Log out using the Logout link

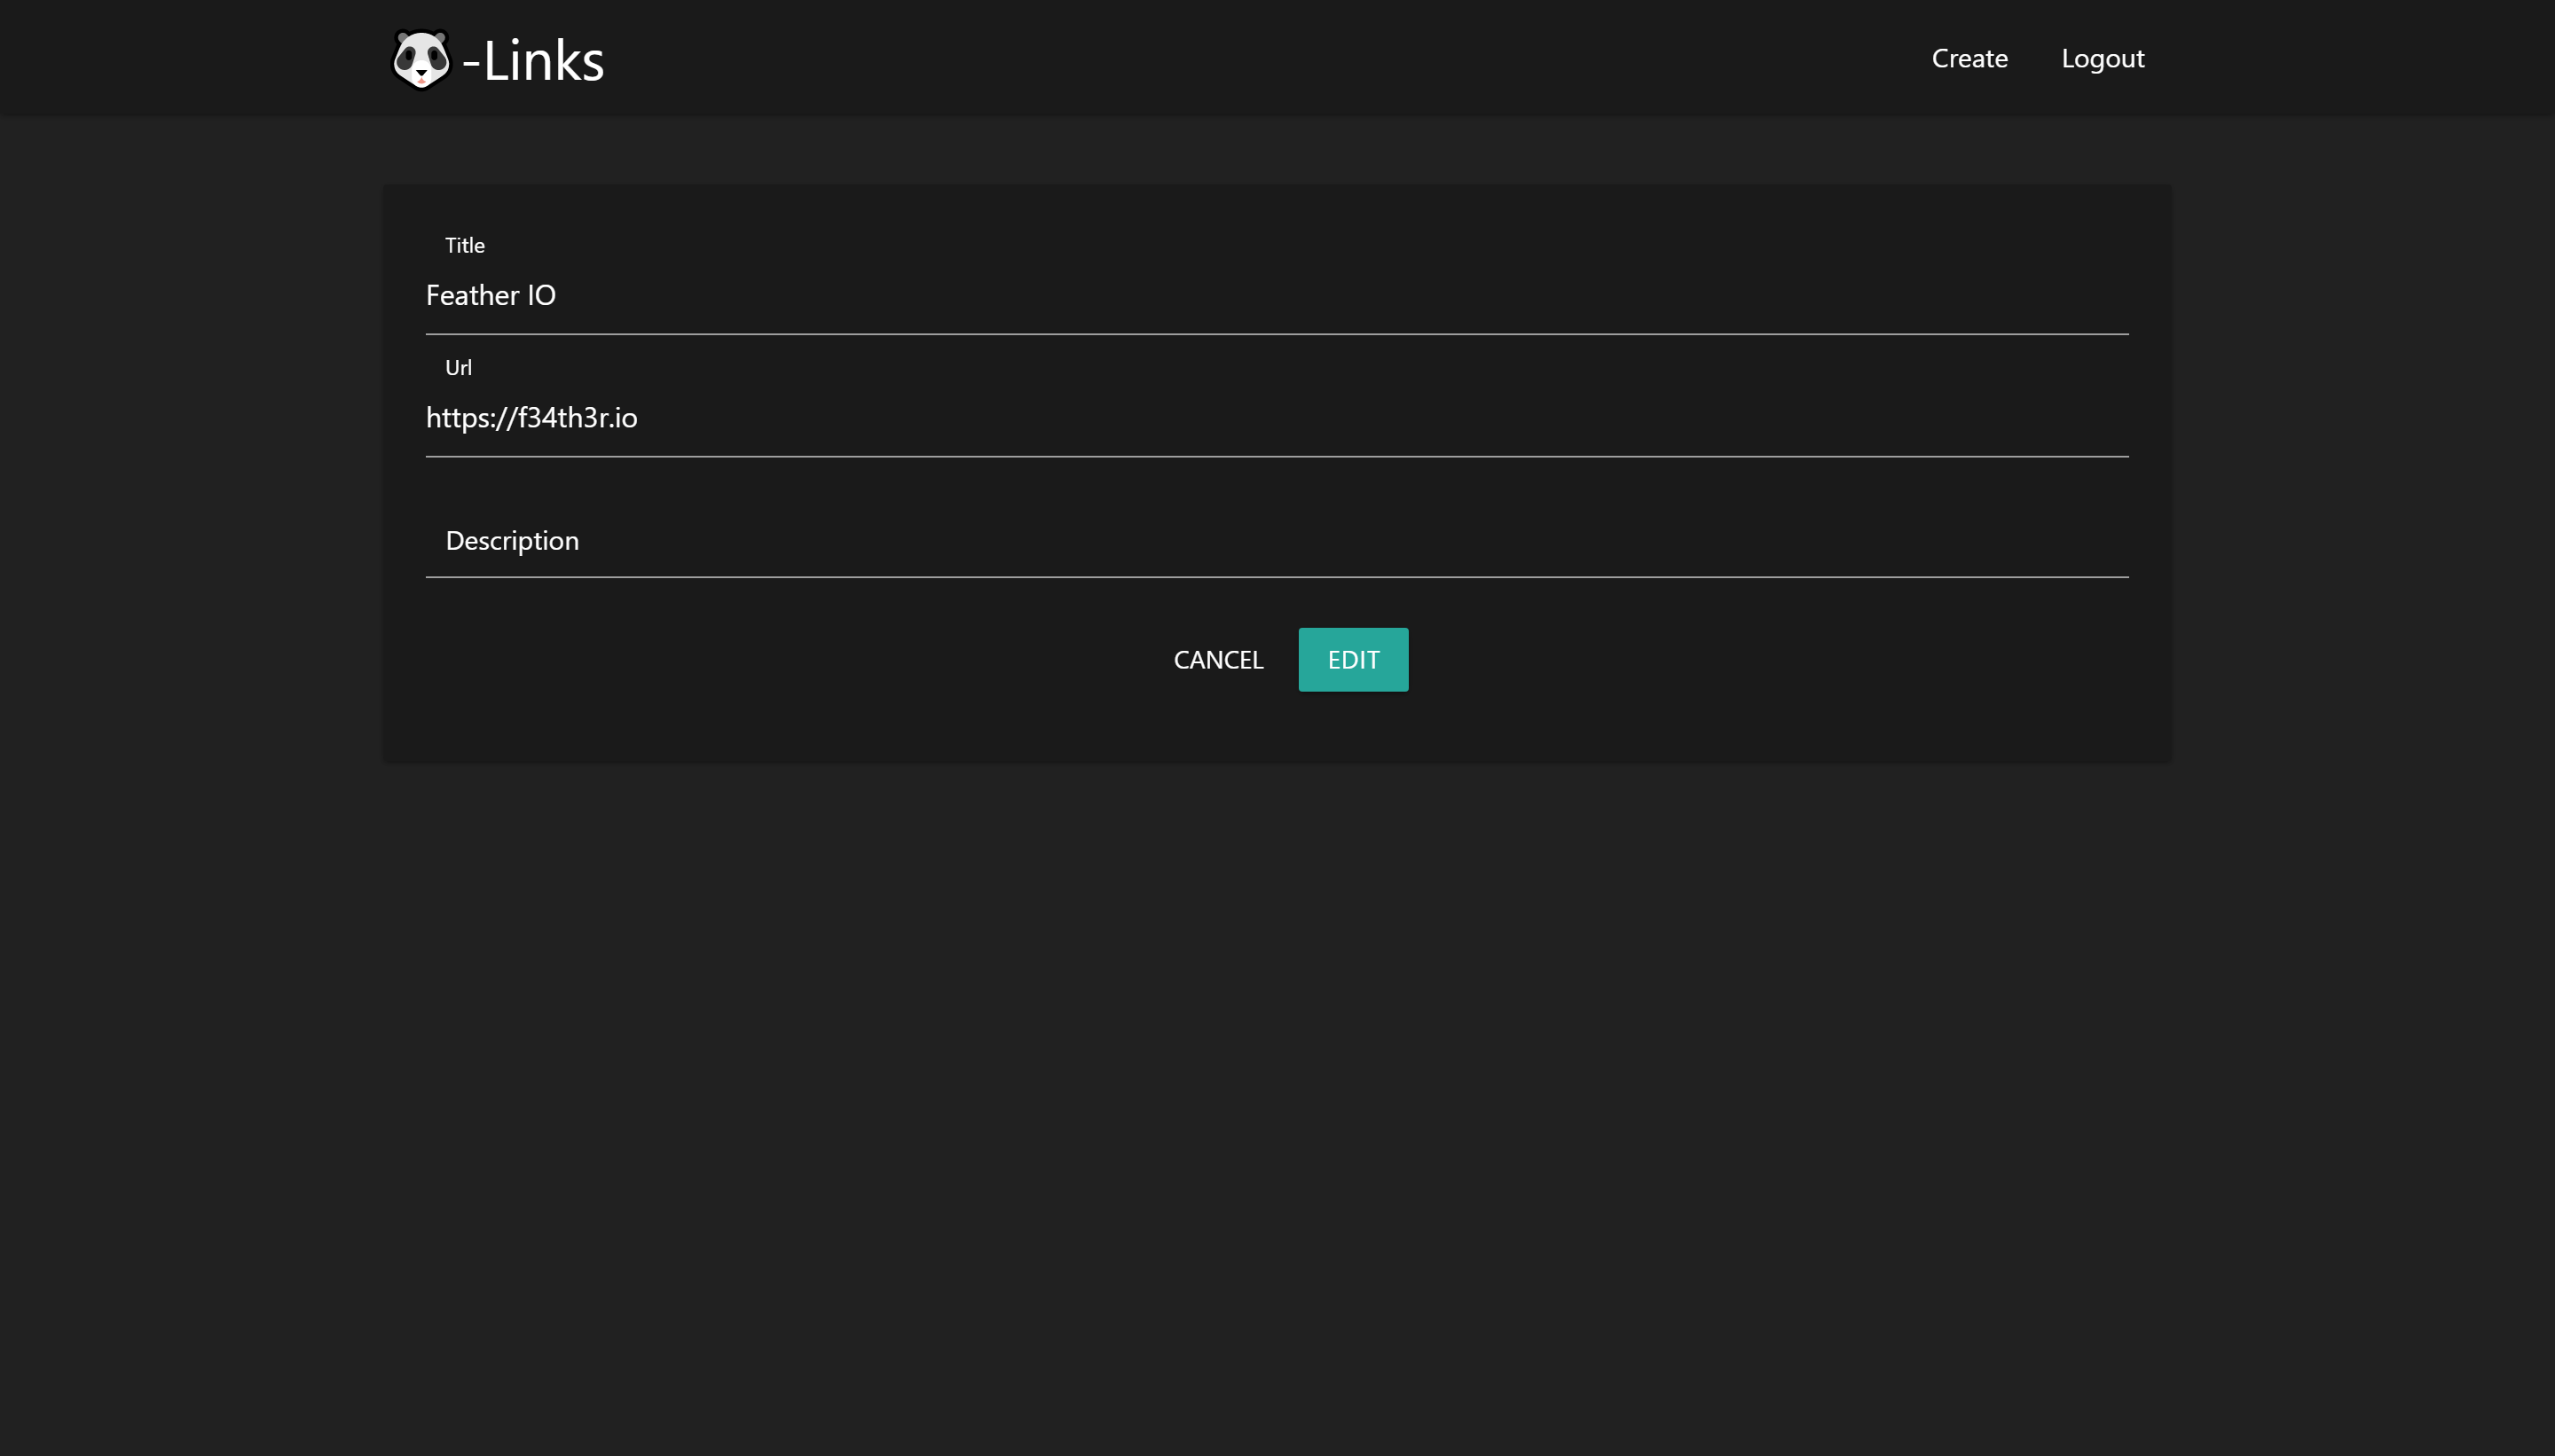coord(2102,58)
